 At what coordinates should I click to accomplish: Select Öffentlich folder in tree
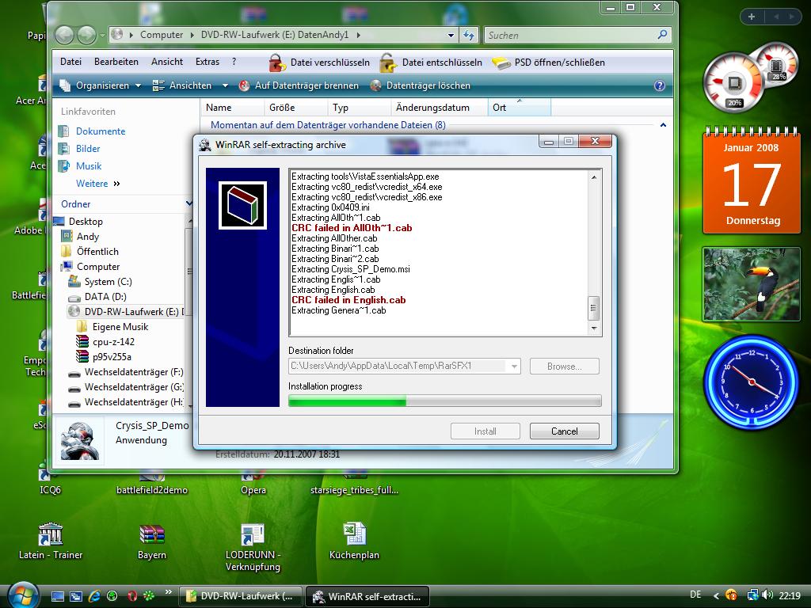[x=97, y=252]
